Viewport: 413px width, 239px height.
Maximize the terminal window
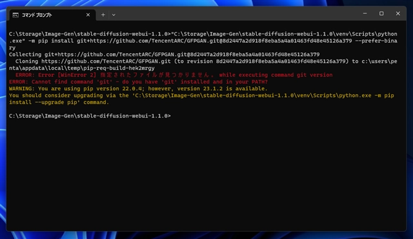pos(381,14)
